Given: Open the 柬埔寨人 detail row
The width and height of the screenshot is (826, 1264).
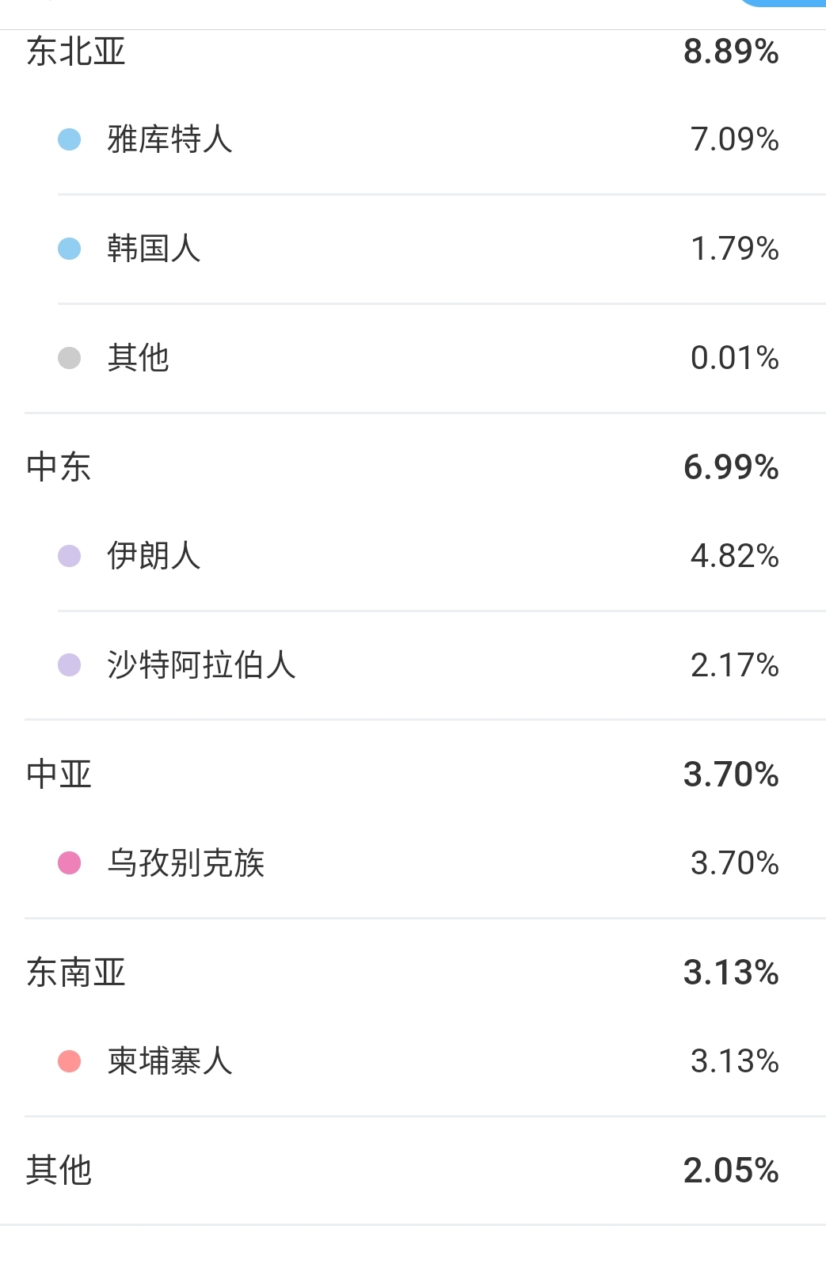Looking at the screenshot, I should [425, 1061].
